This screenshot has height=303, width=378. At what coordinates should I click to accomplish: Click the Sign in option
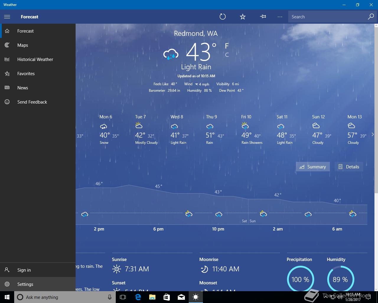click(38, 270)
